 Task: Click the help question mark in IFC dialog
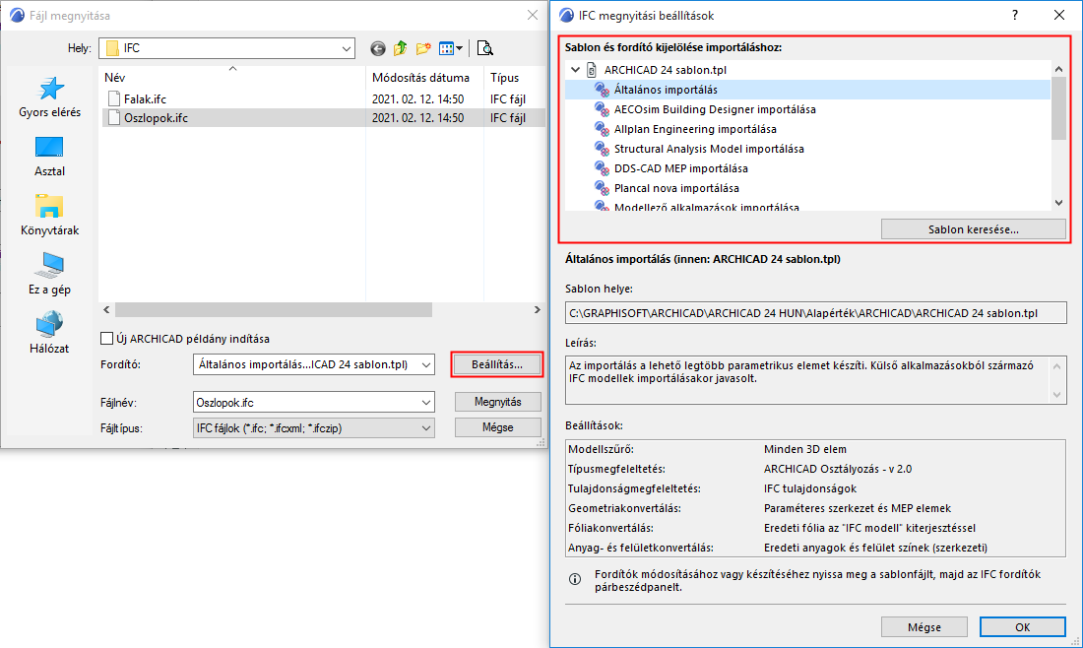click(x=1015, y=15)
